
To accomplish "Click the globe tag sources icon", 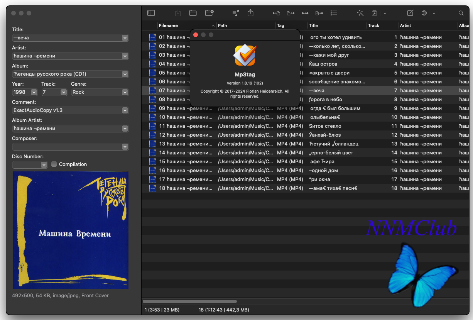I will [424, 13].
